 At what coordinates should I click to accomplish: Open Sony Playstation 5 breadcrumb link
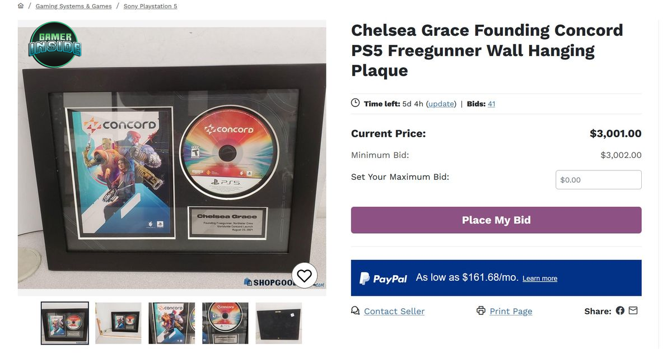[x=150, y=6]
